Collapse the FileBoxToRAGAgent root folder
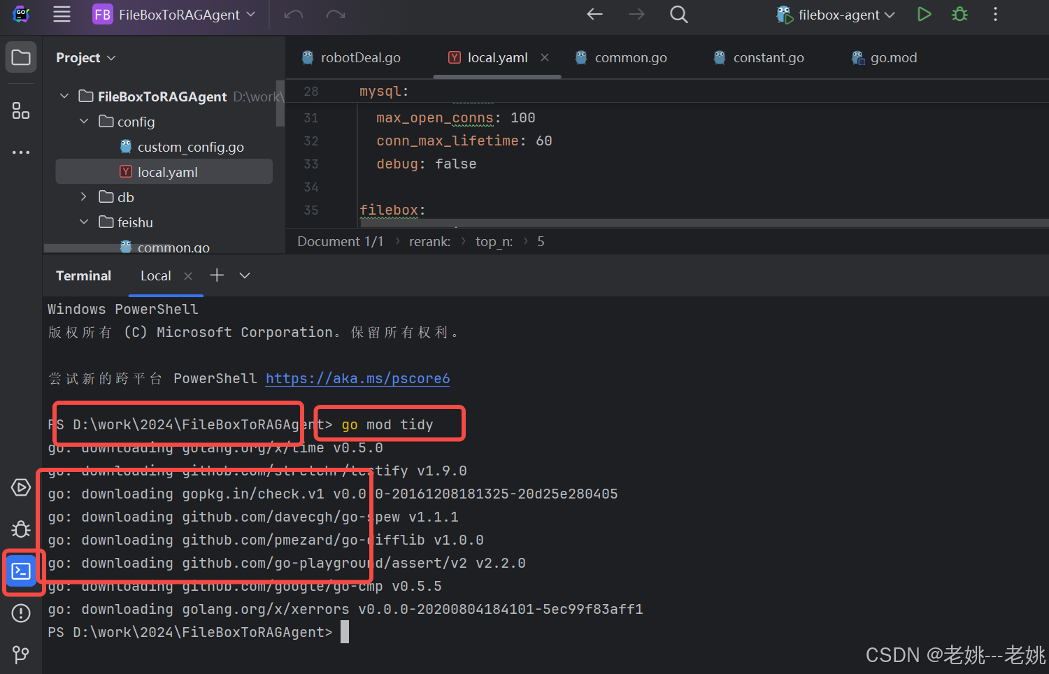The image size is (1049, 674). [x=64, y=96]
